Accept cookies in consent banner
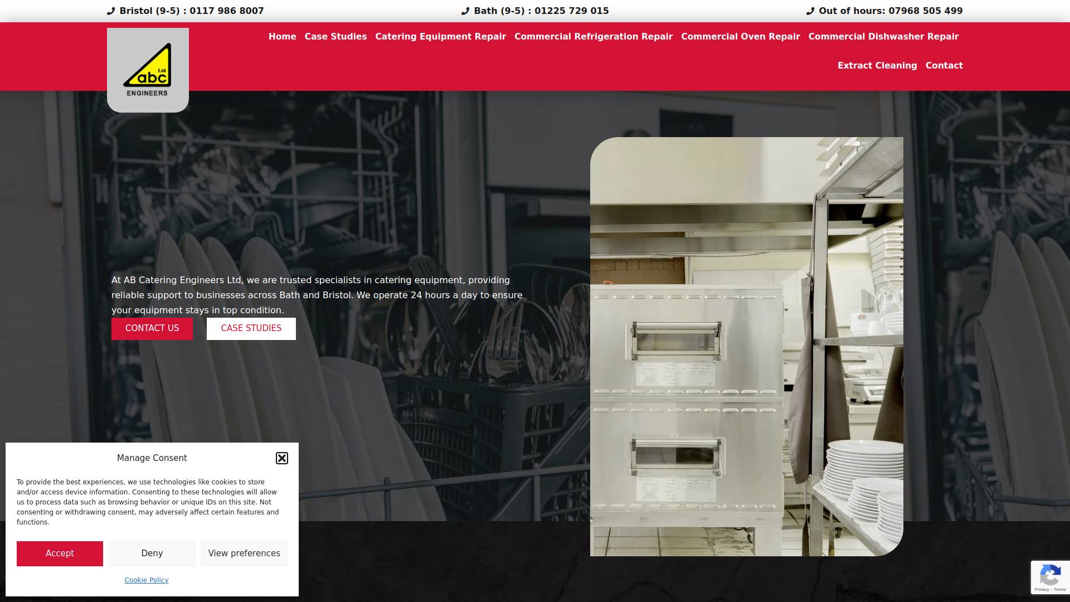This screenshot has width=1070, height=602. (x=60, y=554)
